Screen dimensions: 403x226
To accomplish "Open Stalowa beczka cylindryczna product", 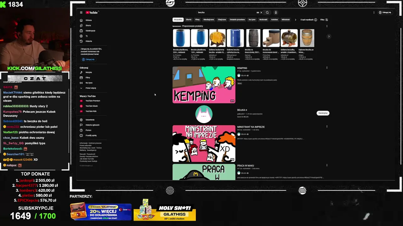I will pos(235,44).
